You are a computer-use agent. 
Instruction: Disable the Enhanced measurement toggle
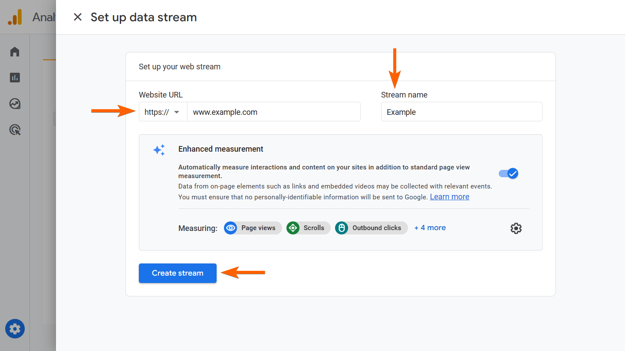[x=508, y=173]
